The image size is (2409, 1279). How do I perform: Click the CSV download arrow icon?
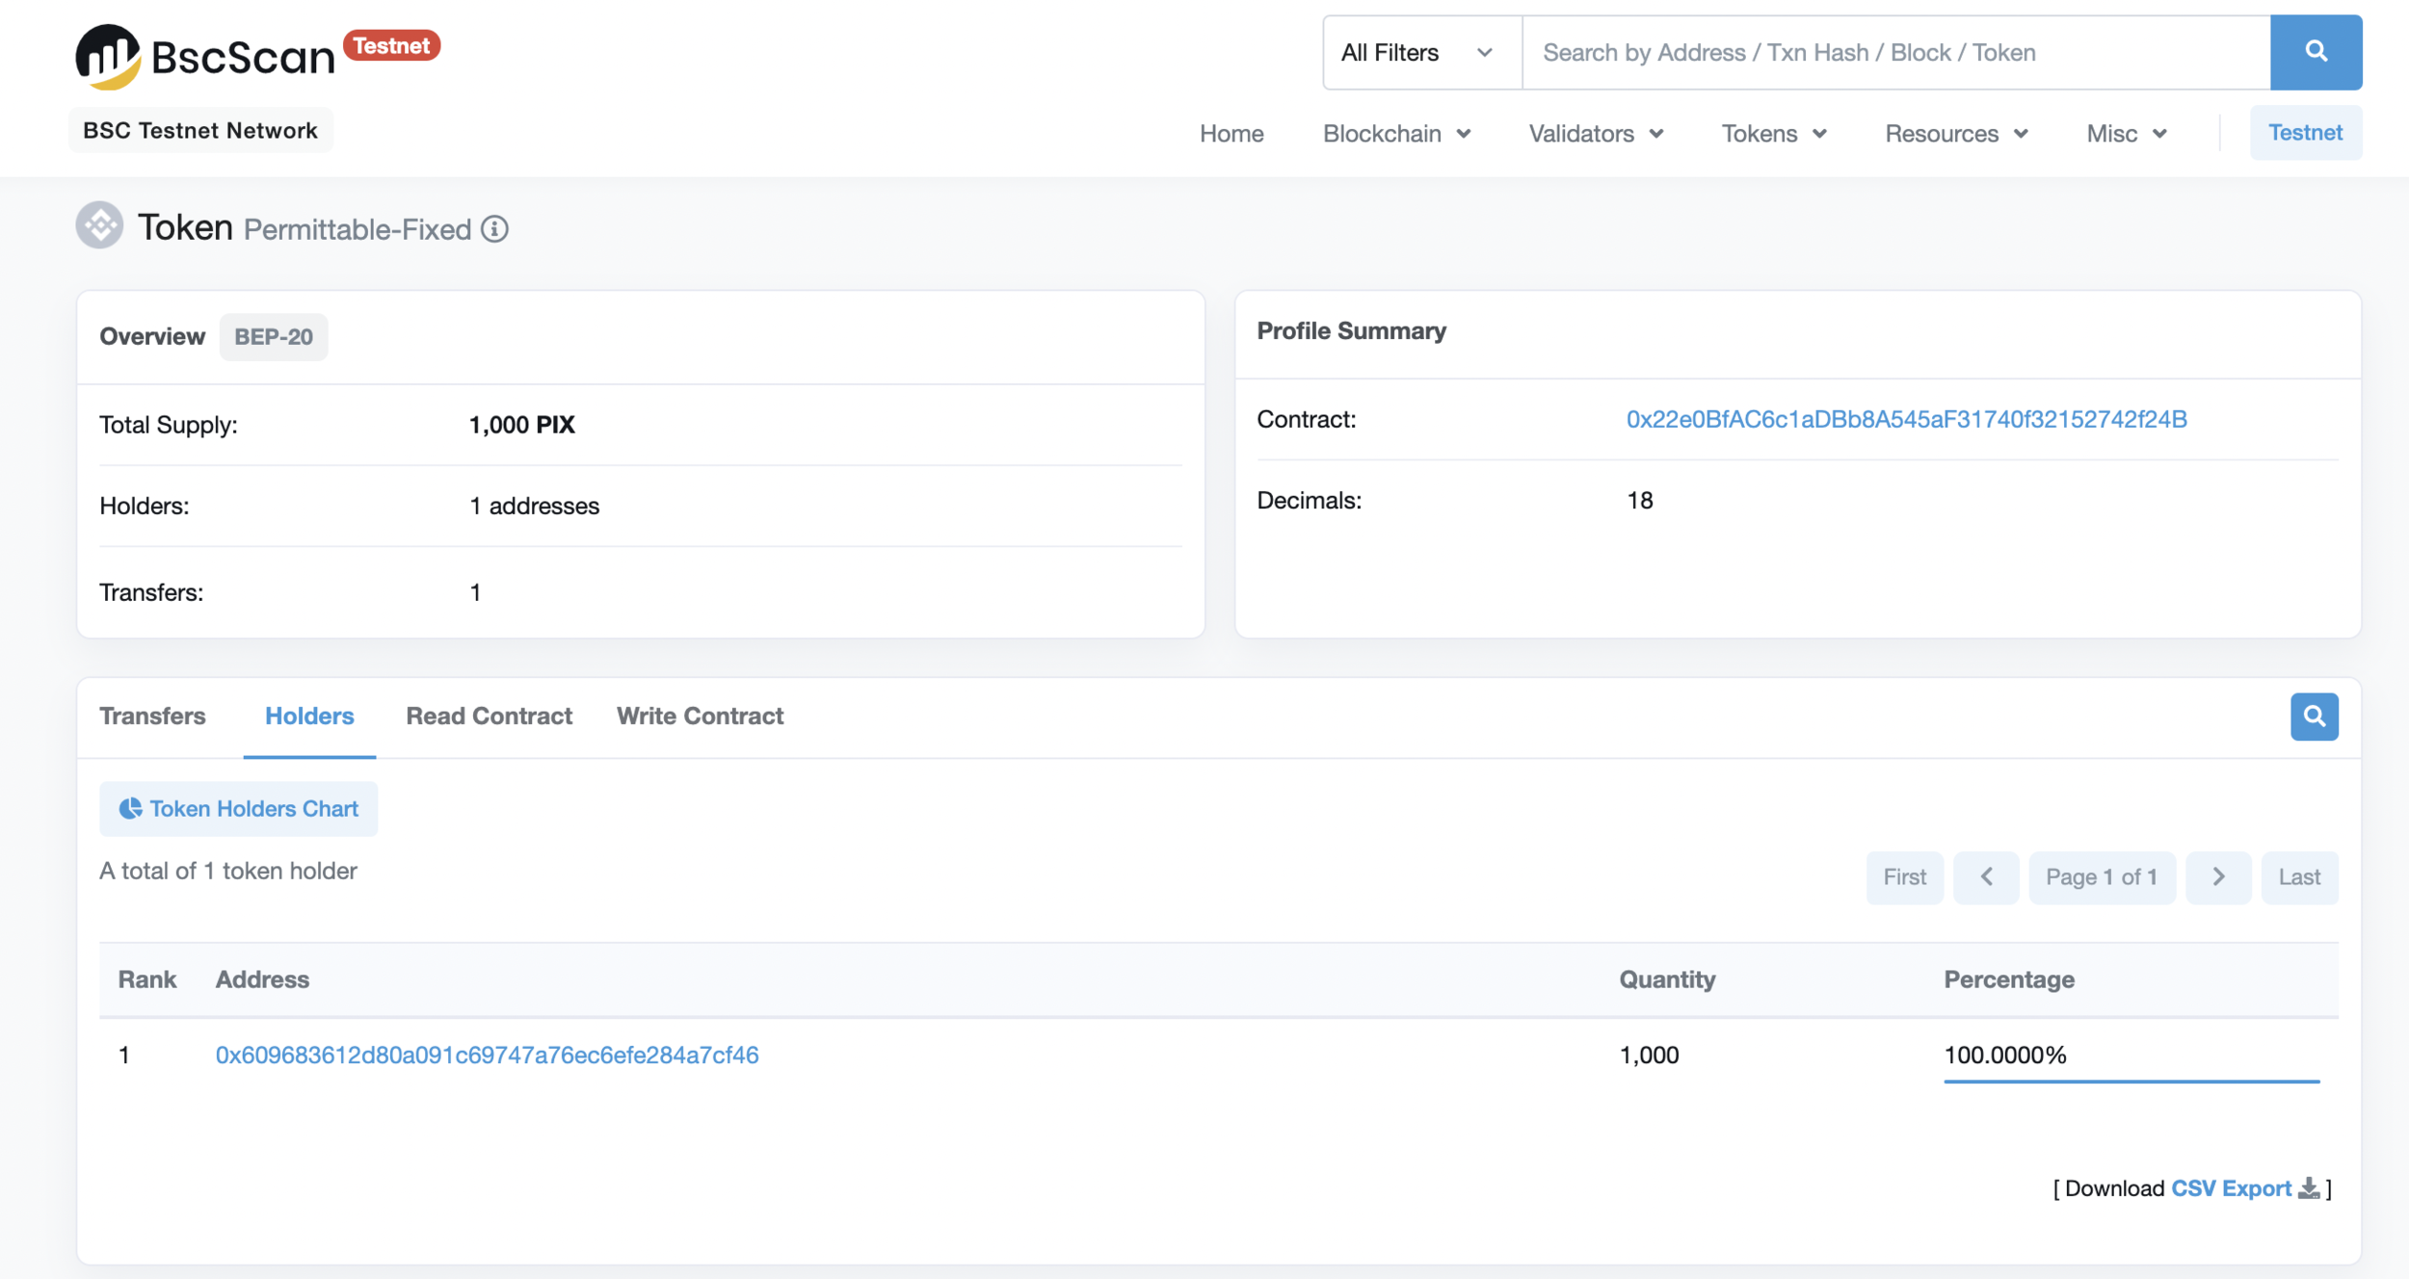(2309, 1188)
